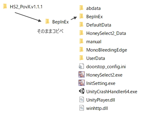The height and width of the screenshot is (117, 141).
Task: Click the BepInEx label in right list
Action: [x=94, y=17]
